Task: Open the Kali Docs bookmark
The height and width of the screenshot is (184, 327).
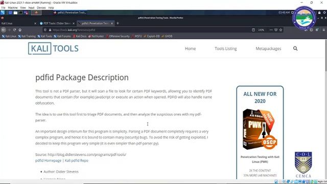Action: [x=80, y=36]
